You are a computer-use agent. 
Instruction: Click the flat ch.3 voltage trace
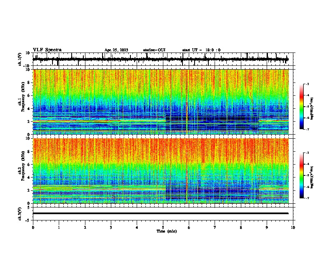click(160, 213)
